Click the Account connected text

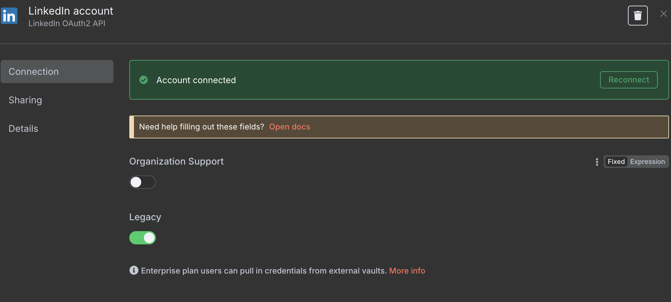196,80
